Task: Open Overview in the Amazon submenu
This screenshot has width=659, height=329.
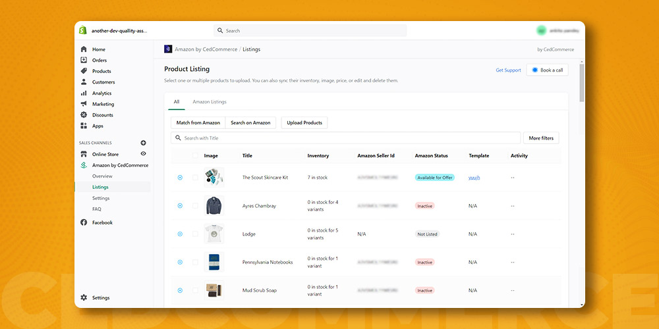Action: 102,176
